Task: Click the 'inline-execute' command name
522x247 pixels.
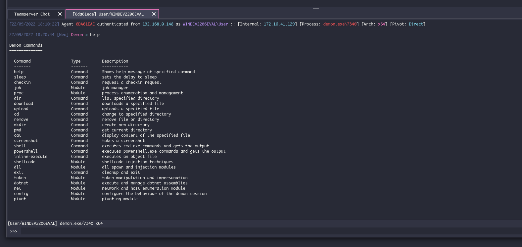Action: click(x=30, y=156)
